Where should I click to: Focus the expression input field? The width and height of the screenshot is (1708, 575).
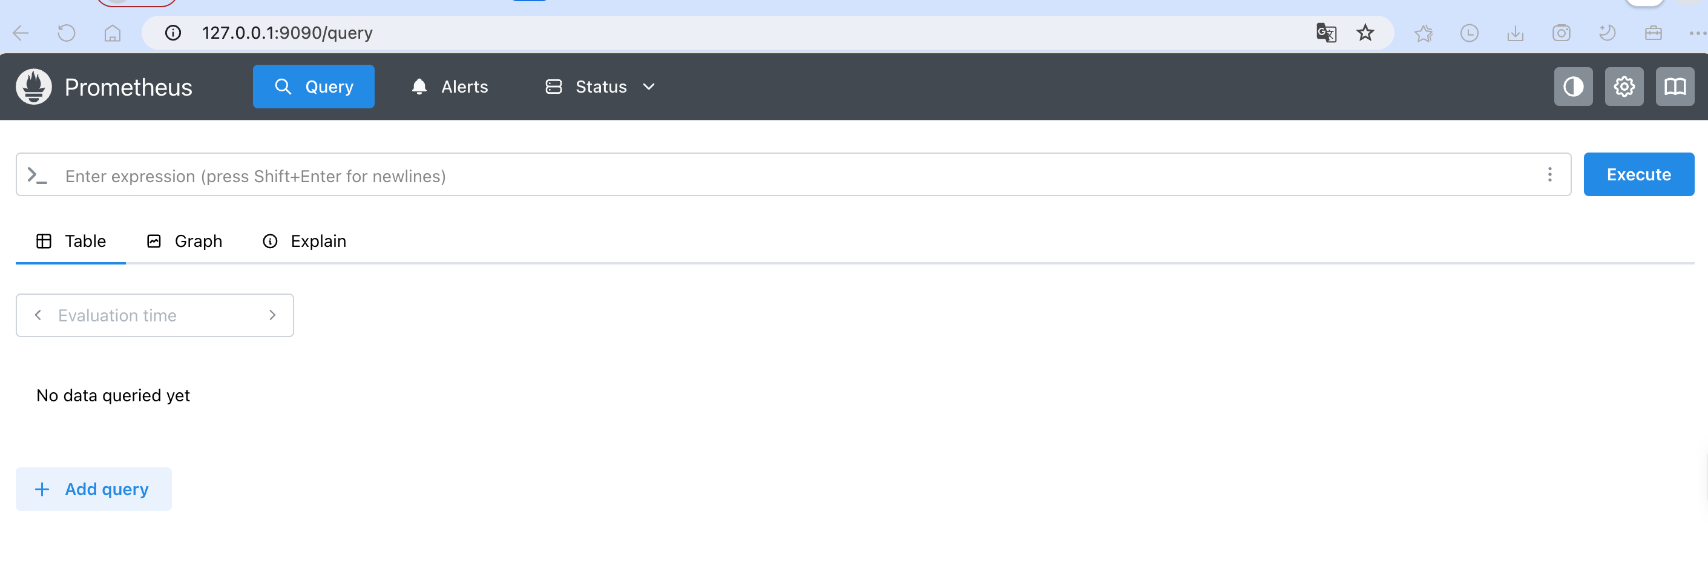(793, 176)
